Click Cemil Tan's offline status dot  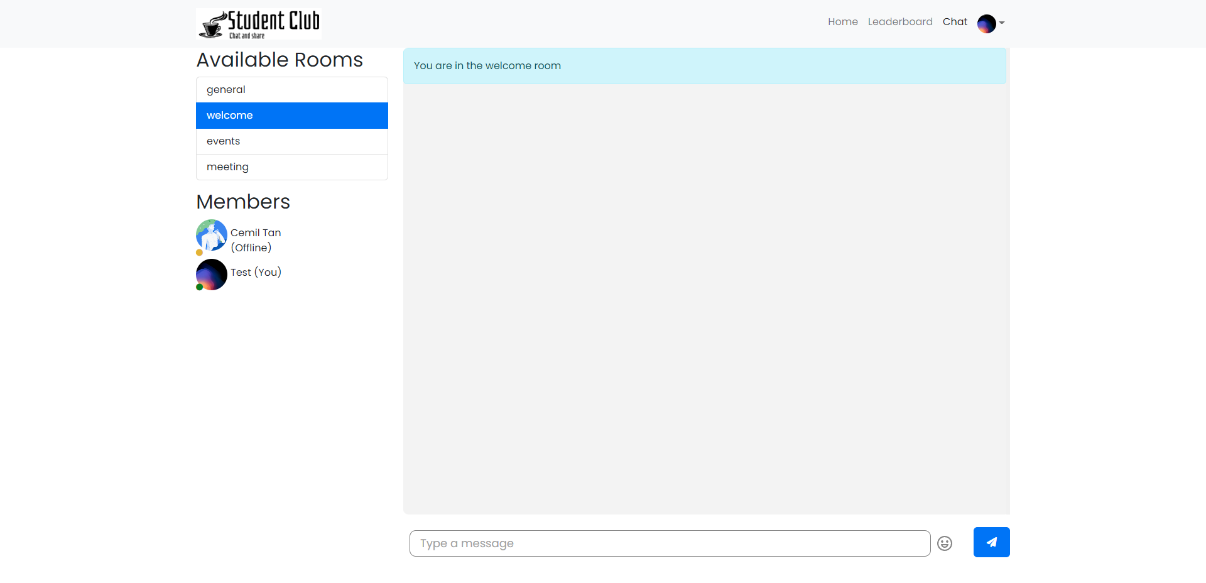(x=198, y=254)
